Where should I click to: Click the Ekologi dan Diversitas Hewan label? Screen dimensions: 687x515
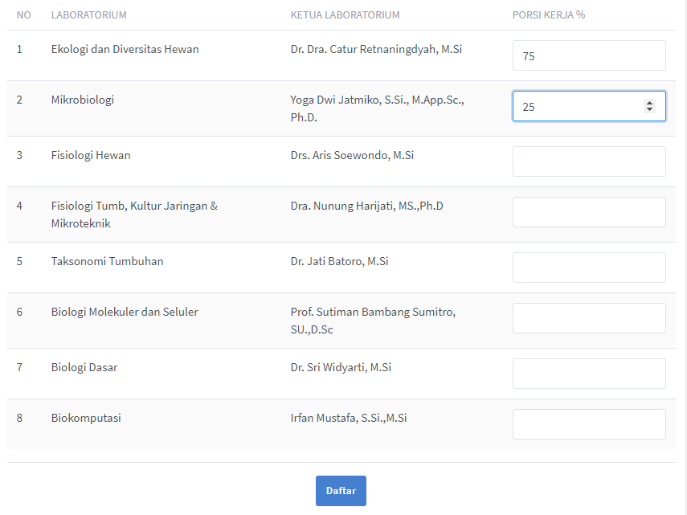point(125,49)
